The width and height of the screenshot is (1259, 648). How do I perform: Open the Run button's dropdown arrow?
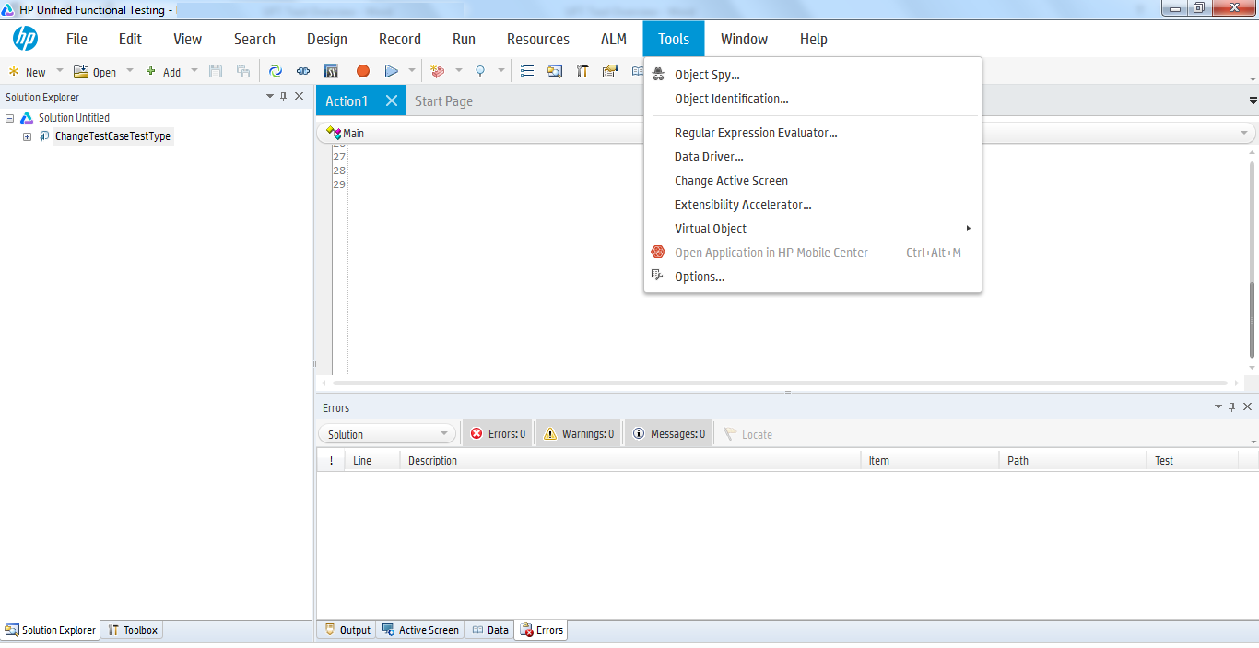[410, 70]
